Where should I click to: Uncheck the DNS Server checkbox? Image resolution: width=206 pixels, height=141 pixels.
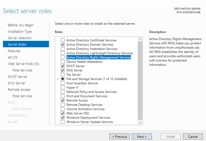coord(63,70)
